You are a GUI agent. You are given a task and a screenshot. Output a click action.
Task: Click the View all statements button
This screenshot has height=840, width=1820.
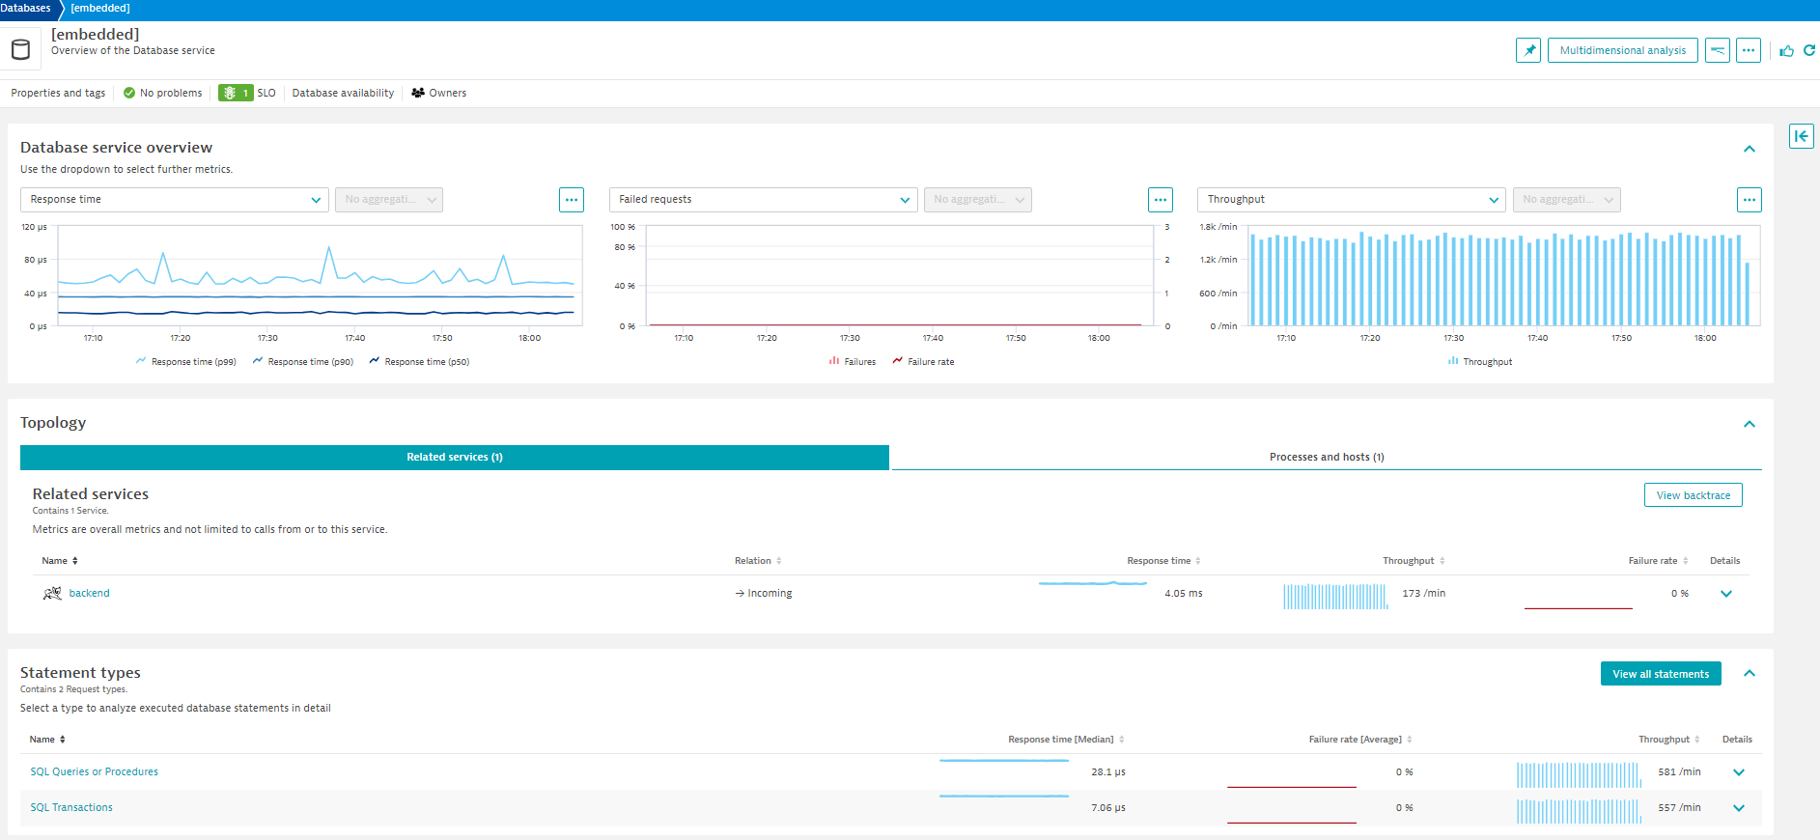tap(1660, 674)
